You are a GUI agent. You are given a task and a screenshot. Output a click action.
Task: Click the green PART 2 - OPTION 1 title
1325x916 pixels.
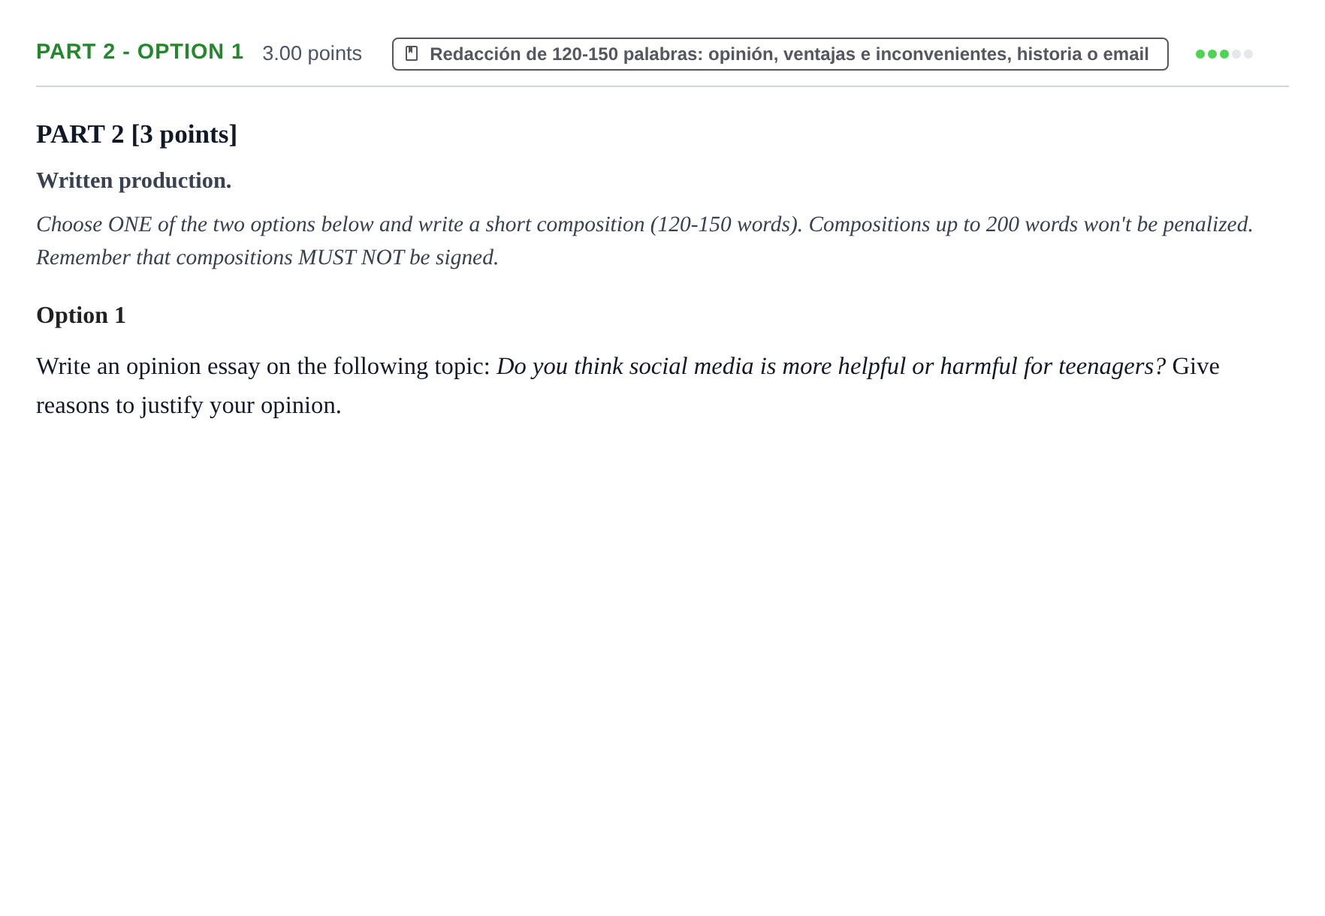(x=140, y=52)
